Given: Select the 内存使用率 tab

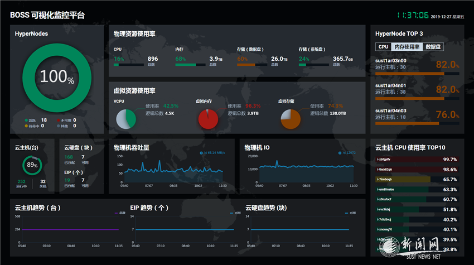Looking at the screenshot, I should coord(407,47).
